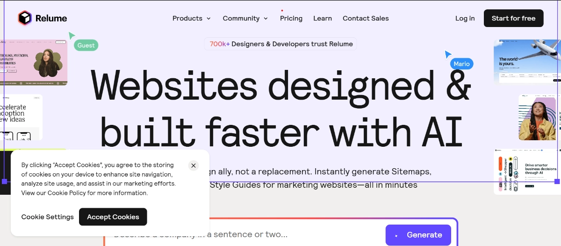Viewport: 561px width, 246px height.
Task: Click the Accept Cookies button
Action: click(x=113, y=217)
